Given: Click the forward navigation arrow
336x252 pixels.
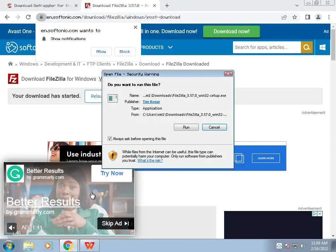Looking at the screenshot, I should click(18, 17).
